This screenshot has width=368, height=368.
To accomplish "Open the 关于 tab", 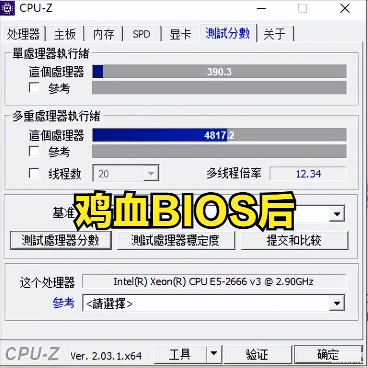I will click(275, 34).
